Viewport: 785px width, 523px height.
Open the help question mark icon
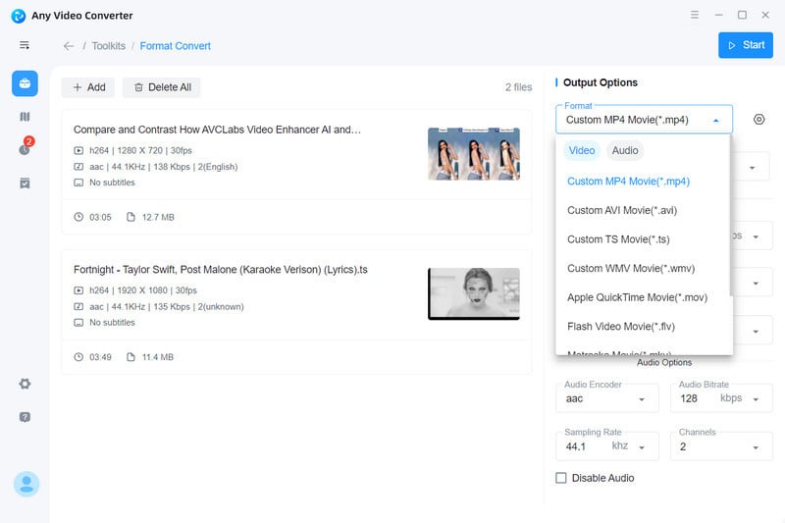(25, 417)
